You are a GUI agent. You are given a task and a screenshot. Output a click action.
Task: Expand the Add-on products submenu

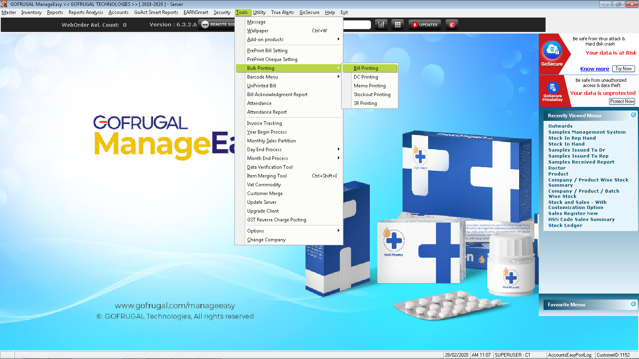[x=290, y=39]
